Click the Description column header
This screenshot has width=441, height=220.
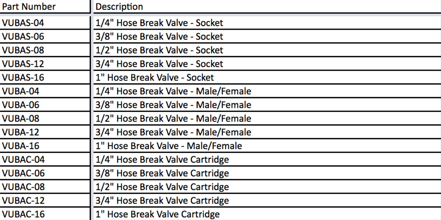pos(119,7)
